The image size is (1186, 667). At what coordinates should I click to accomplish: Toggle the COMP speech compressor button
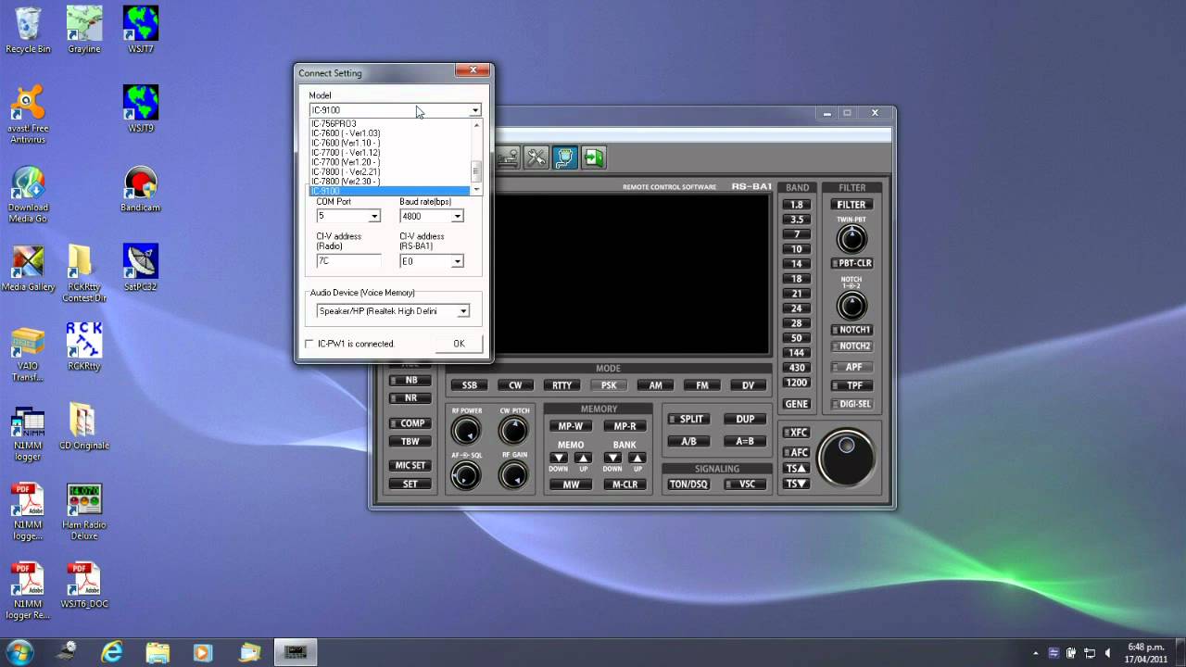410,423
